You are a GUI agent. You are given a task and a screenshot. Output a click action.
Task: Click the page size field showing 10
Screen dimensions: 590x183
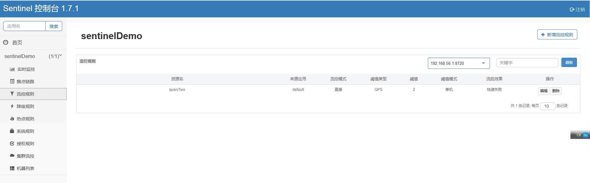[547, 106]
